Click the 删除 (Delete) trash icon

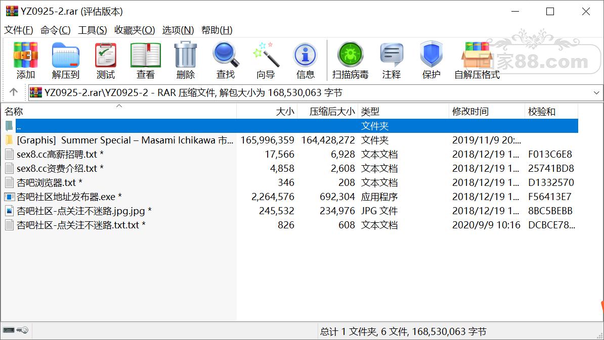click(185, 60)
